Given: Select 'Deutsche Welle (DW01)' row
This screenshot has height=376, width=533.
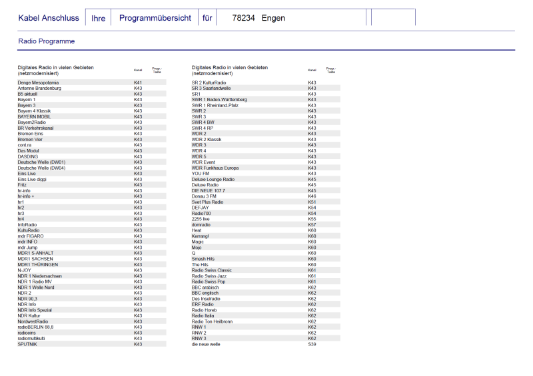Looking at the screenshot, I should (x=92, y=162).
